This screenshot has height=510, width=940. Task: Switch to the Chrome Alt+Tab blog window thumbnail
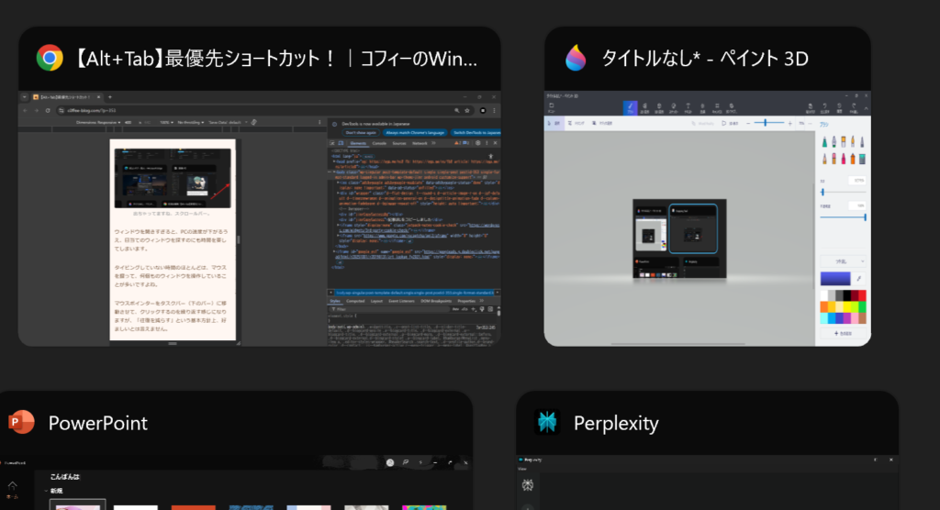pyautogui.click(x=259, y=218)
